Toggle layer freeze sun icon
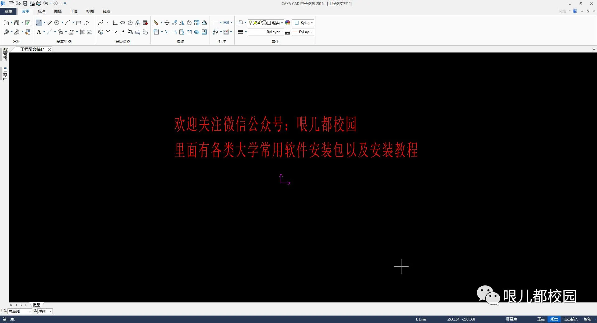The height and width of the screenshot is (323, 597). 255,23
